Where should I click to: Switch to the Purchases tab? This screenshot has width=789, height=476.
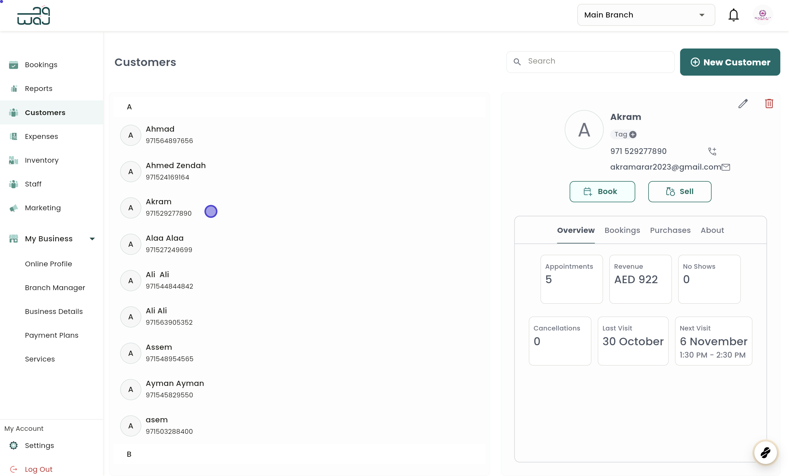tap(670, 230)
